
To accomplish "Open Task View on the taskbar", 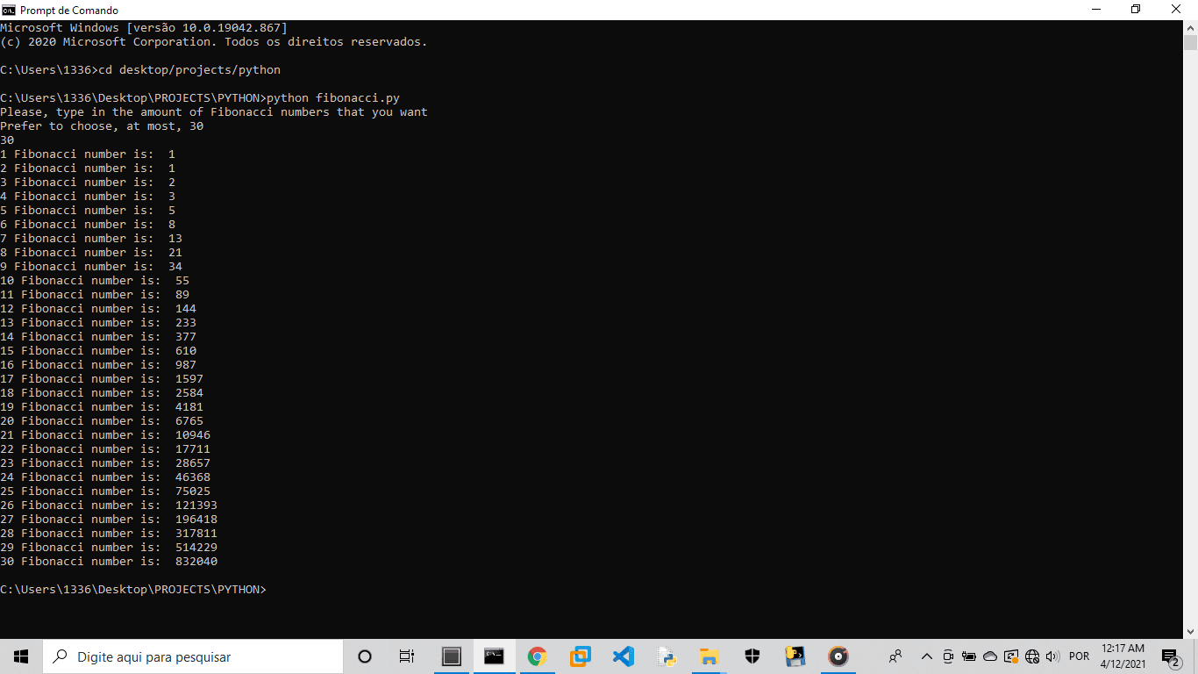I will coord(407,656).
